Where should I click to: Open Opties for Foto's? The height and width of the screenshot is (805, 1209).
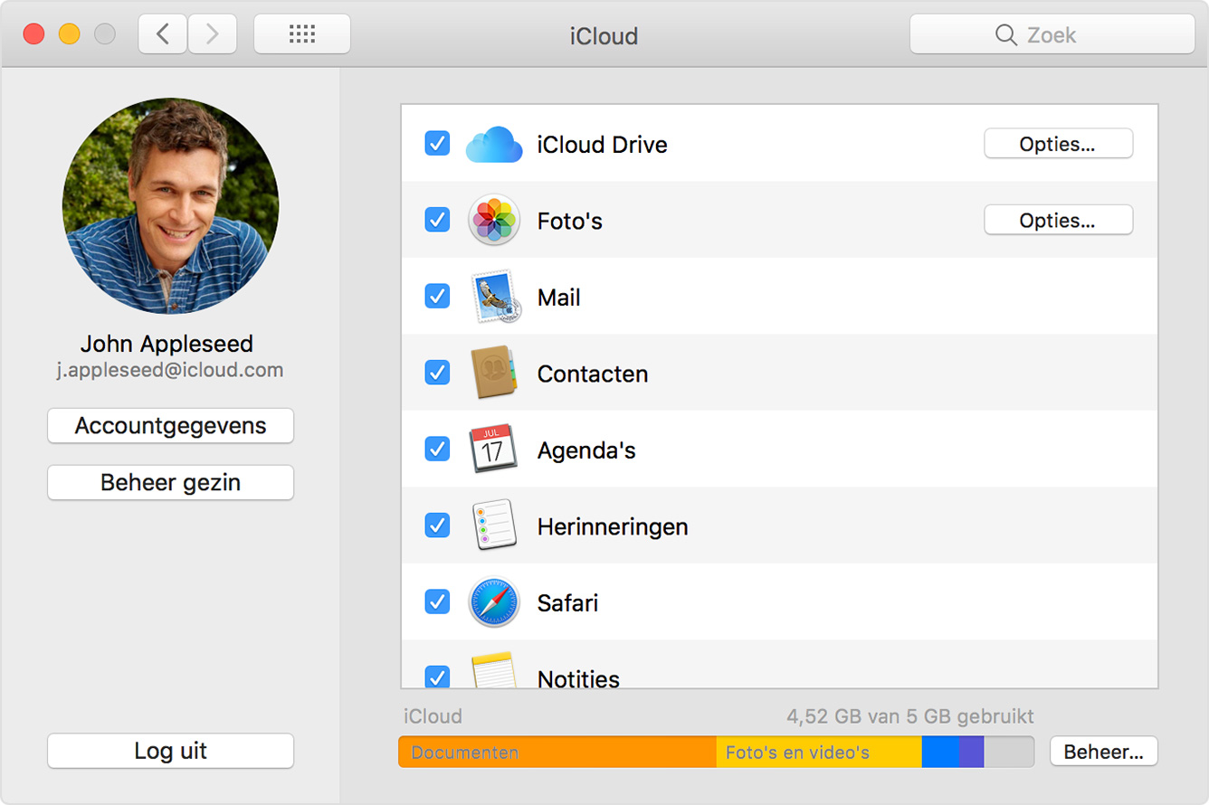(x=1058, y=220)
